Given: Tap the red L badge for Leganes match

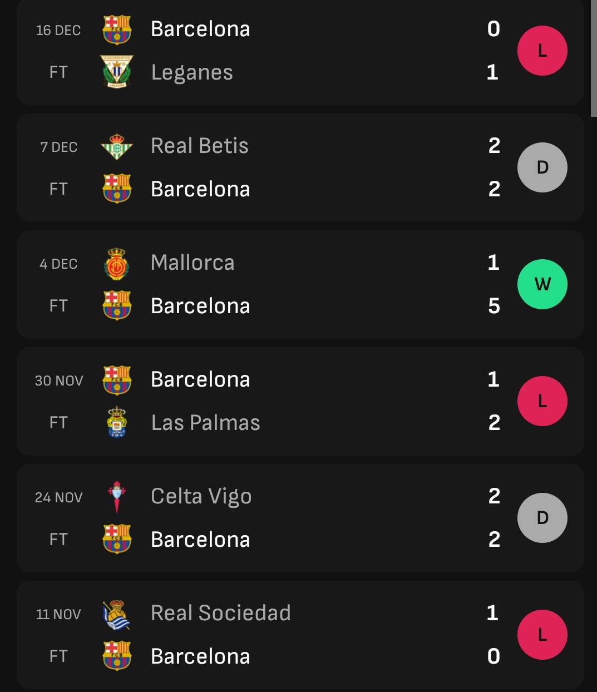Looking at the screenshot, I should click(542, 51).
